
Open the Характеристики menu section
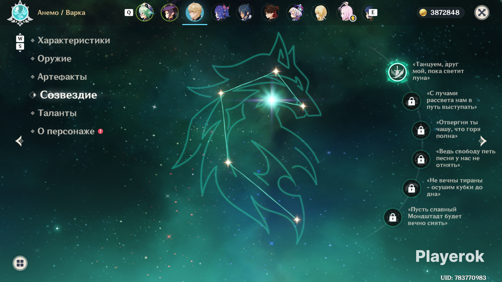tap(74, 40)
